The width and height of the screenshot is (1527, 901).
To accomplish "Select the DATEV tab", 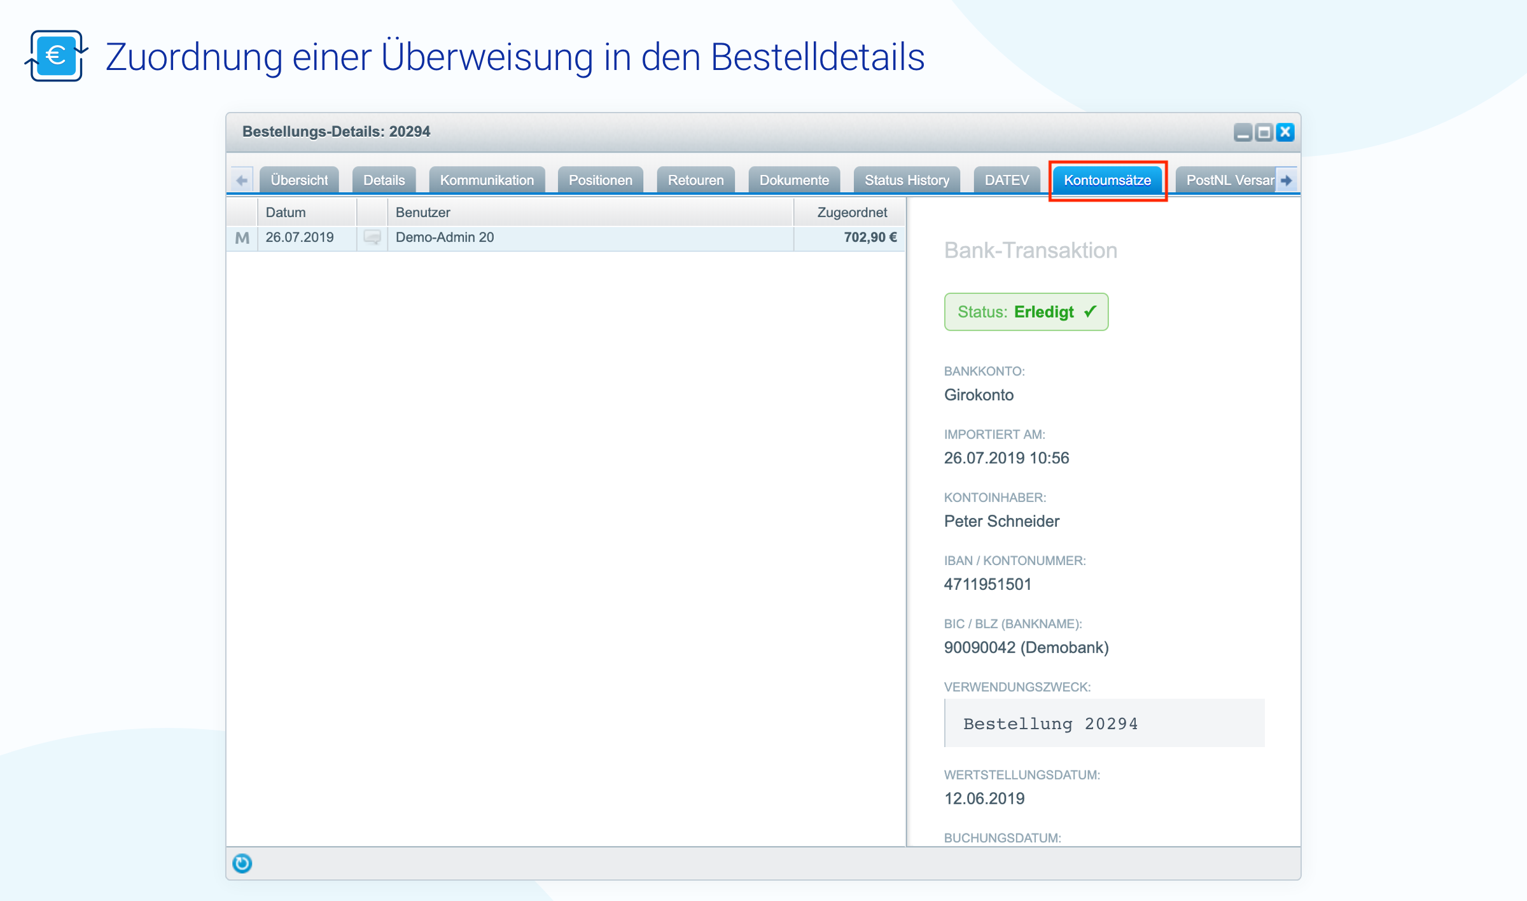I will coord(1007,180).
